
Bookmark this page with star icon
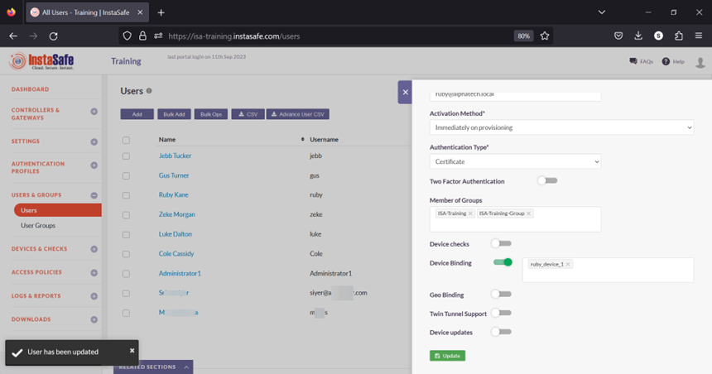(x=545, y=36)
